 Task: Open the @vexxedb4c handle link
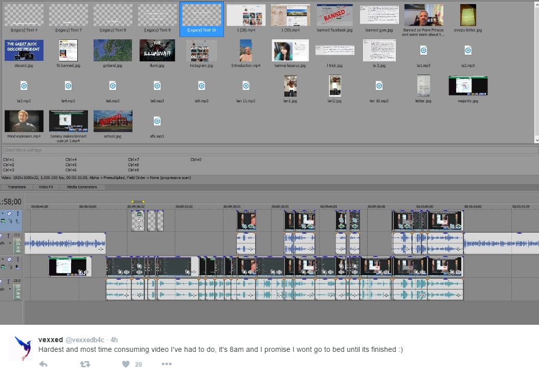[84, 340]
